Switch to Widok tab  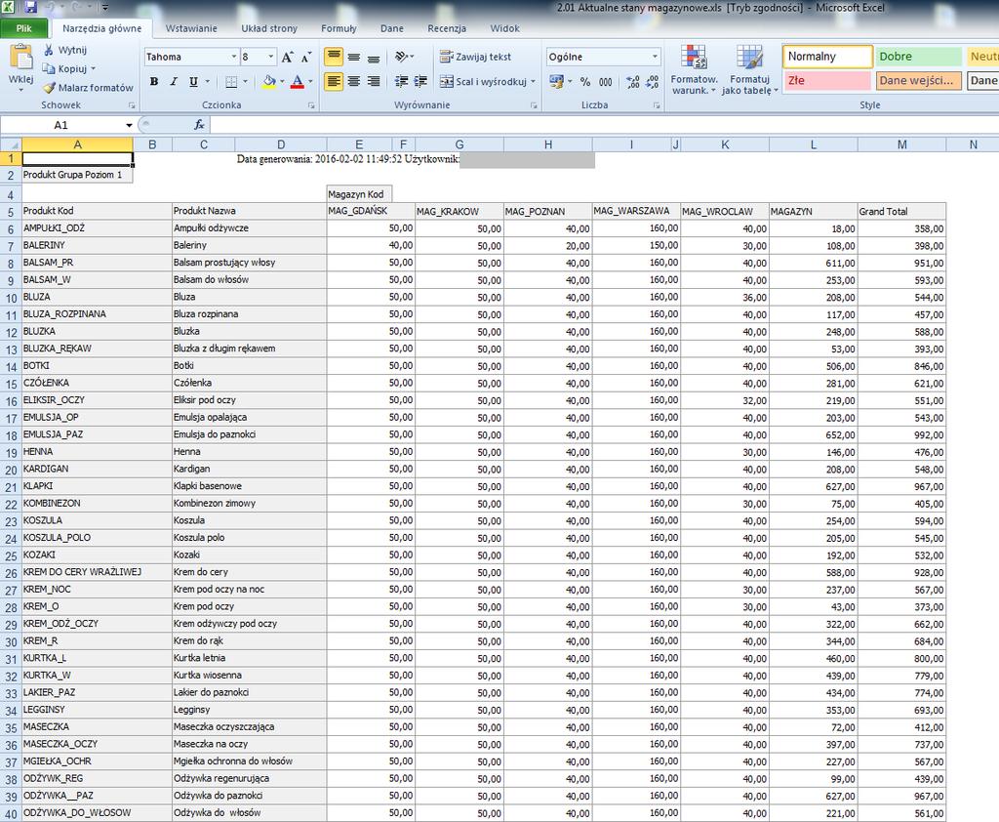[504, 28]
